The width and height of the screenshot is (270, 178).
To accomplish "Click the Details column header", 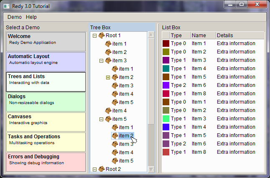I will click(x=240, y=36).
